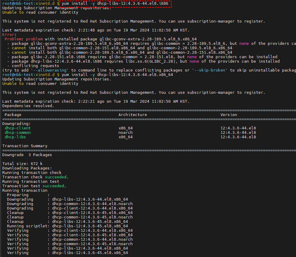Click the 'Package' column header
Screen dimensions: 296x257
pyautogui.click(x=13, y=115)
